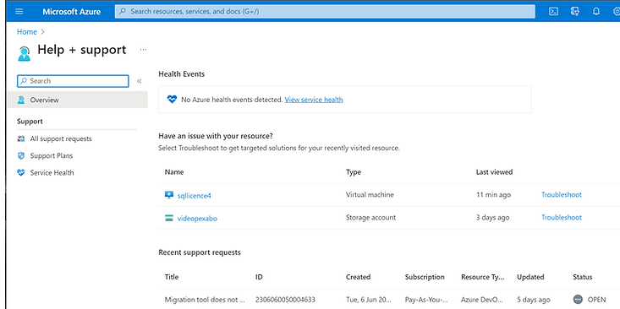
Task: Click the 'Azure DevO...' resource type cell
Action: pyautogui.click(x=483, y=300)
